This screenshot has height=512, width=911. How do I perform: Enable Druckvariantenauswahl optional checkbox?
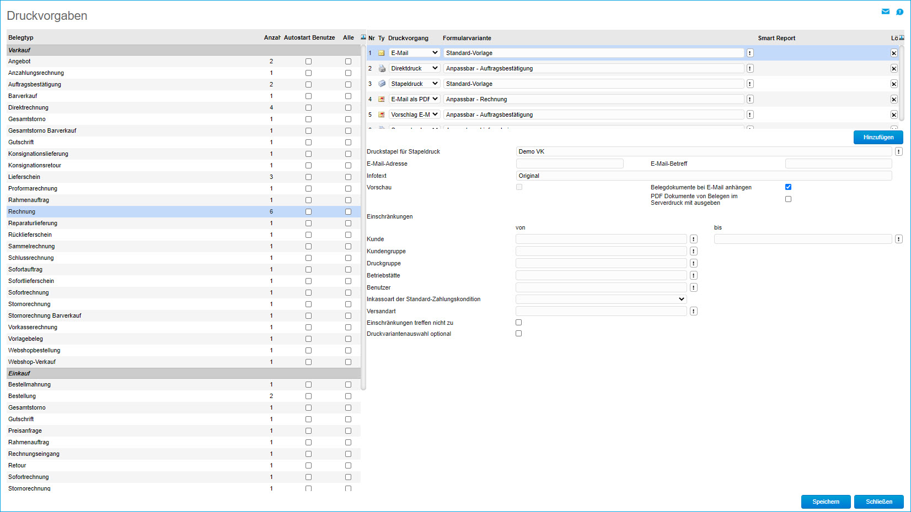518,334
